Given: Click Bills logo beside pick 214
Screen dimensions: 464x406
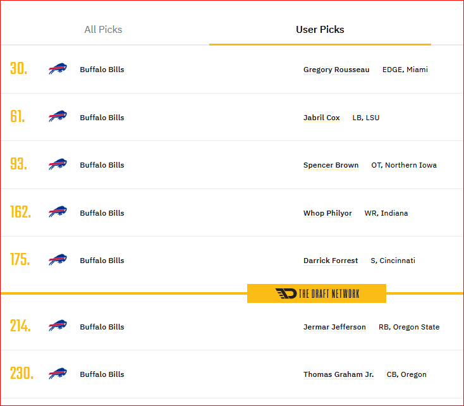Looking at the screenshot, I should pyautogui.click(x=58, y=326).
